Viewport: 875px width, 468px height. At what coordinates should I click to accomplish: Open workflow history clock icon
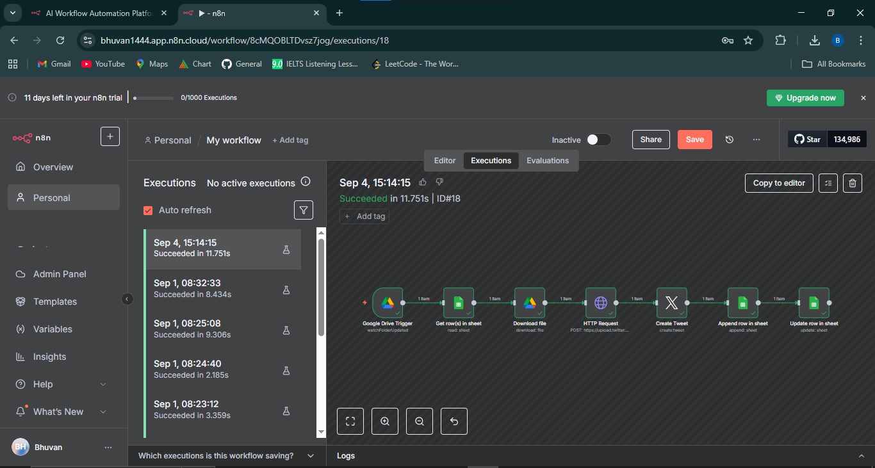point(729,140)
